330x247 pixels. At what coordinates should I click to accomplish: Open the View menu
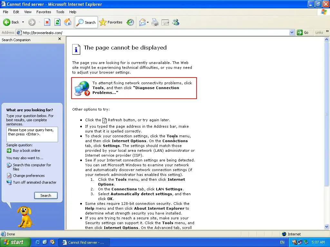pyautogui.click(x=28, y=12)
